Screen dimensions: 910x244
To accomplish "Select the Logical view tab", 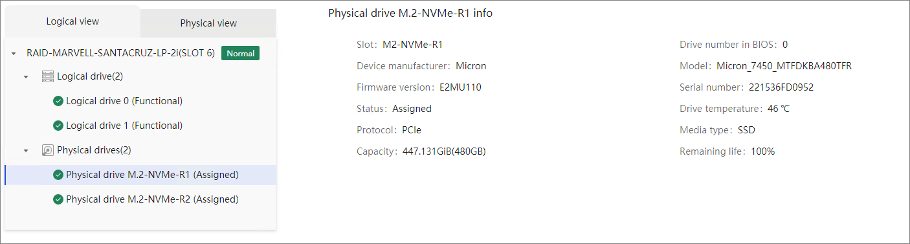I will click(x=72, y=21).
